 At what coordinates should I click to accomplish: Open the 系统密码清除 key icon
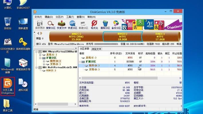click(23, 44)
